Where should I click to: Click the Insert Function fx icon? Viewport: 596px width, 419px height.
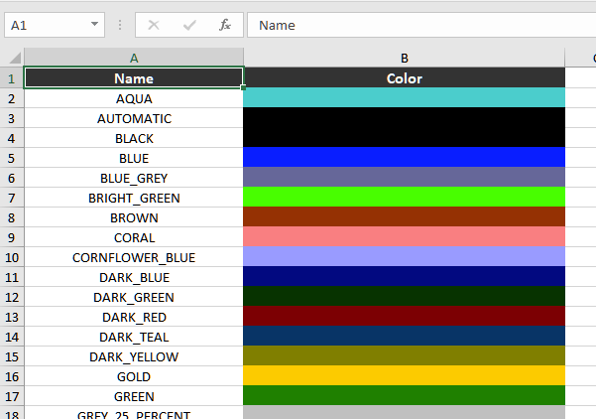click(225, 25)
